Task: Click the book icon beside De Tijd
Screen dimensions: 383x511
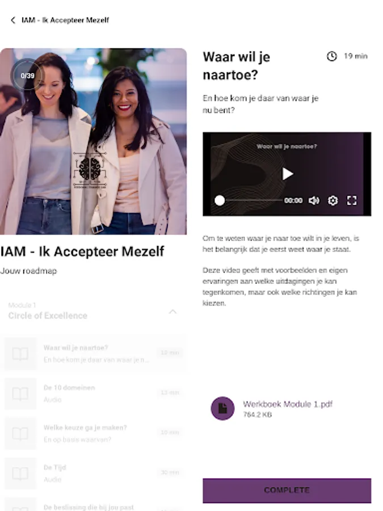Action: (20, 474)
